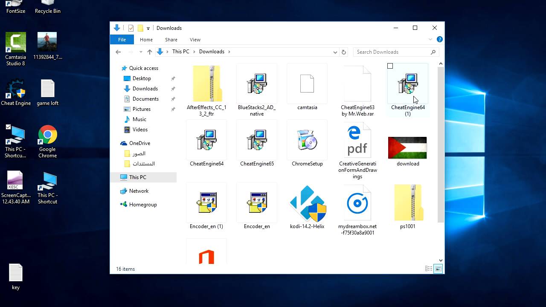The image size is (546, 307).
Task: Select the Encoder_en (1) installer icon
Action: point(206,203)
